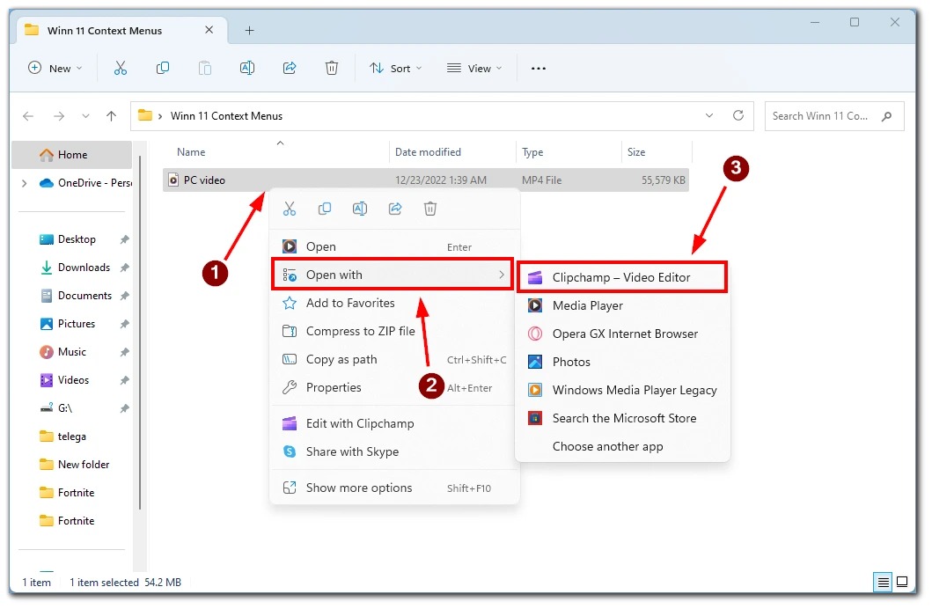Open New folder in the sidebar

pos(72,465)
